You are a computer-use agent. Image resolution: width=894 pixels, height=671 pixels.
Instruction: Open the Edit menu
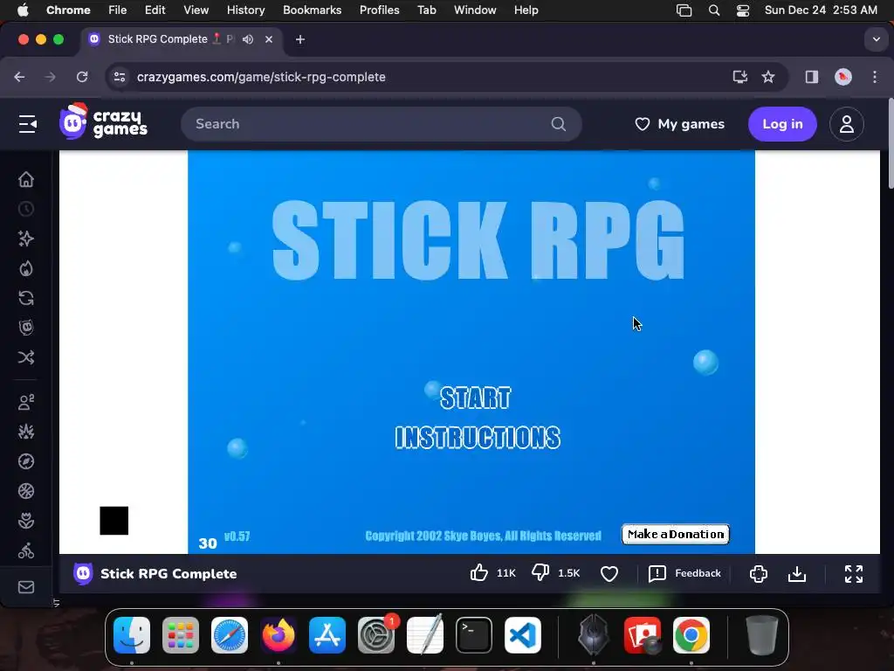(155, 10)
